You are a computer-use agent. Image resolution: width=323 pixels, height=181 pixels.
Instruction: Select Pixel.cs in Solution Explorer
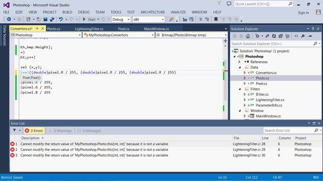pos(261,83)
